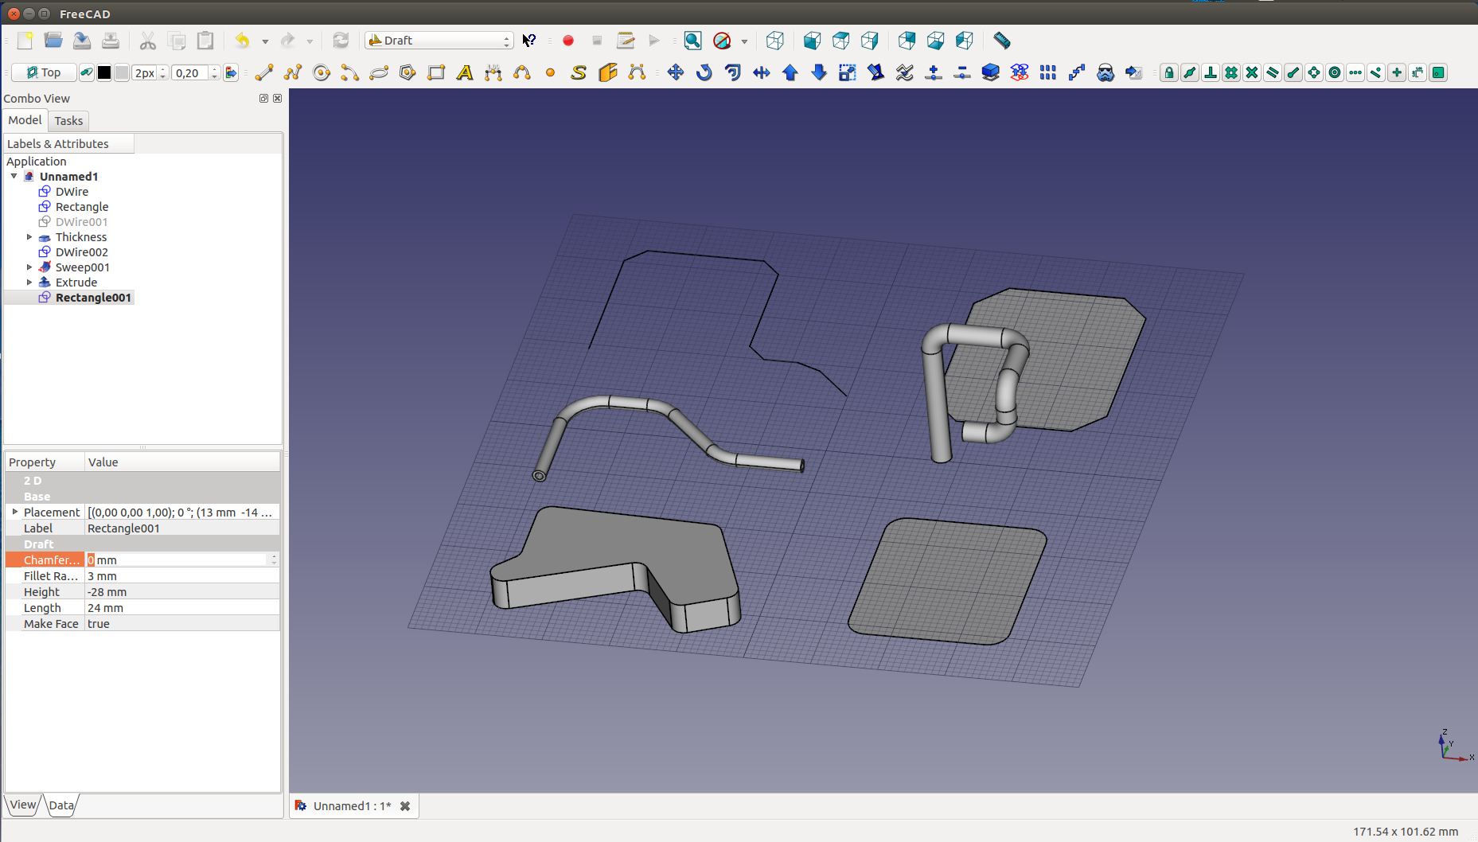
Task: Switch to isometric axonometric view
Action: tap(774, 41)
